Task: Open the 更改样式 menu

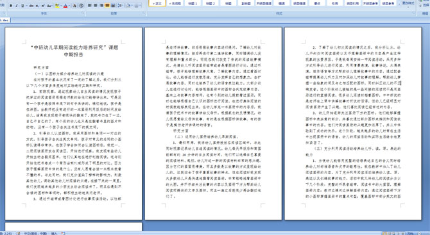Action: pos(408,3)
